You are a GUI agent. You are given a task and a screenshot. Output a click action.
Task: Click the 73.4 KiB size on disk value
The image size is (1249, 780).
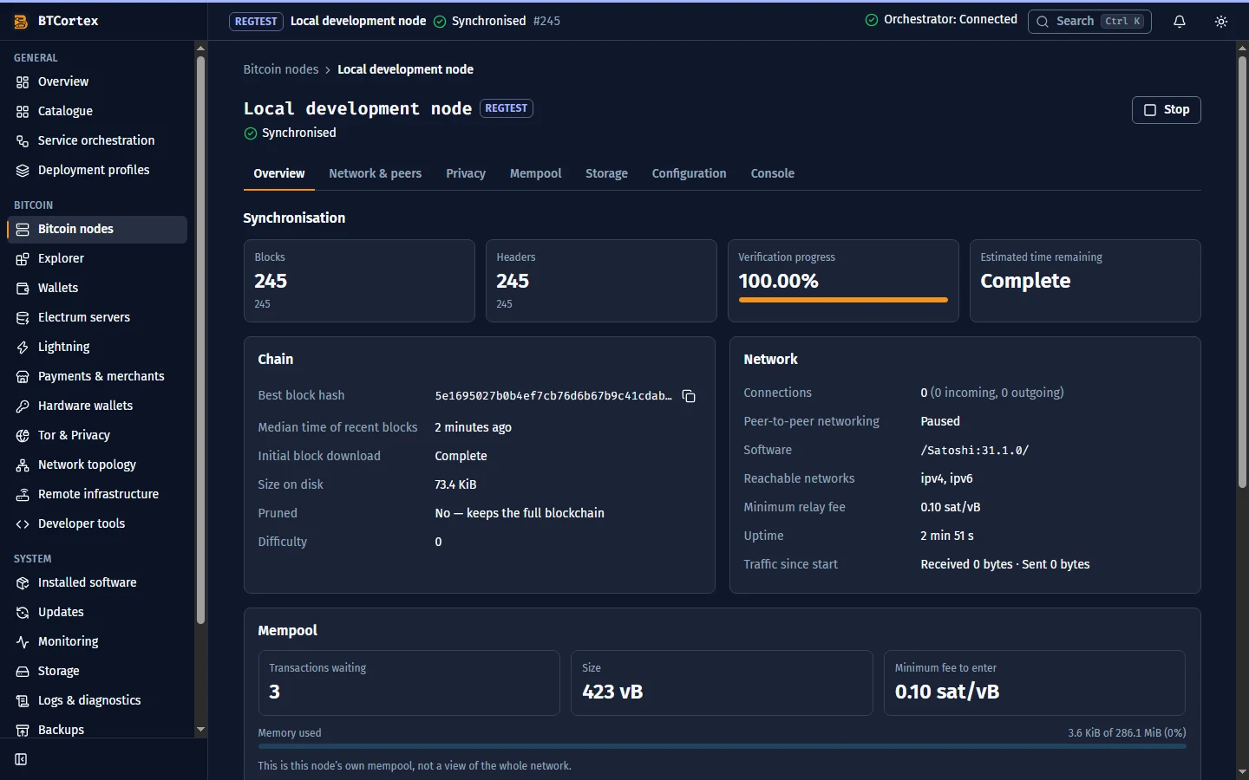point(455,484)
